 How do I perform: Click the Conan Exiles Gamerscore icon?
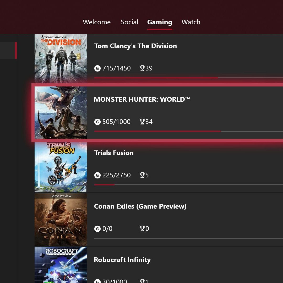click(x=97, y=229)
